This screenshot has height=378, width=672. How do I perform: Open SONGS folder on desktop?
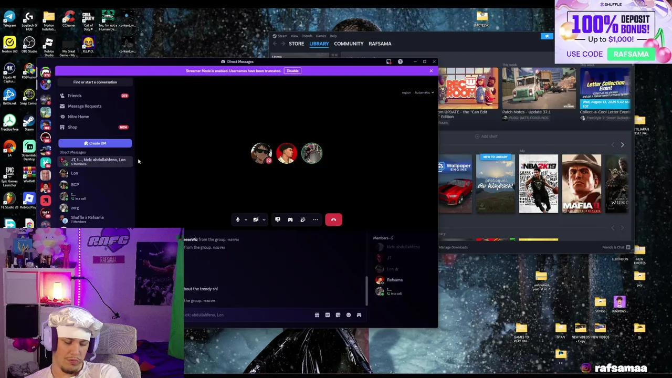click(x=600, y=304)
